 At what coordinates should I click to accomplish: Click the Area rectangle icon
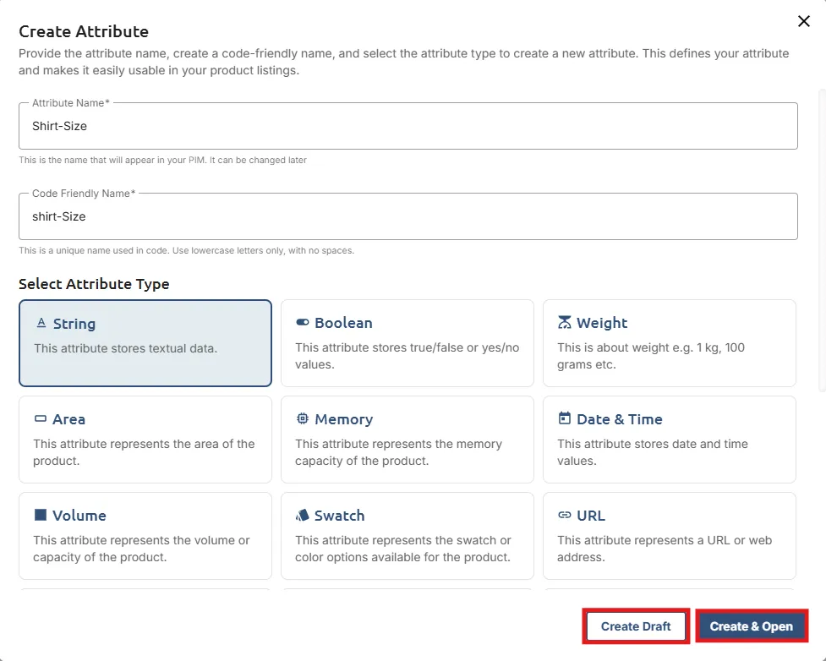coord(40,418)
